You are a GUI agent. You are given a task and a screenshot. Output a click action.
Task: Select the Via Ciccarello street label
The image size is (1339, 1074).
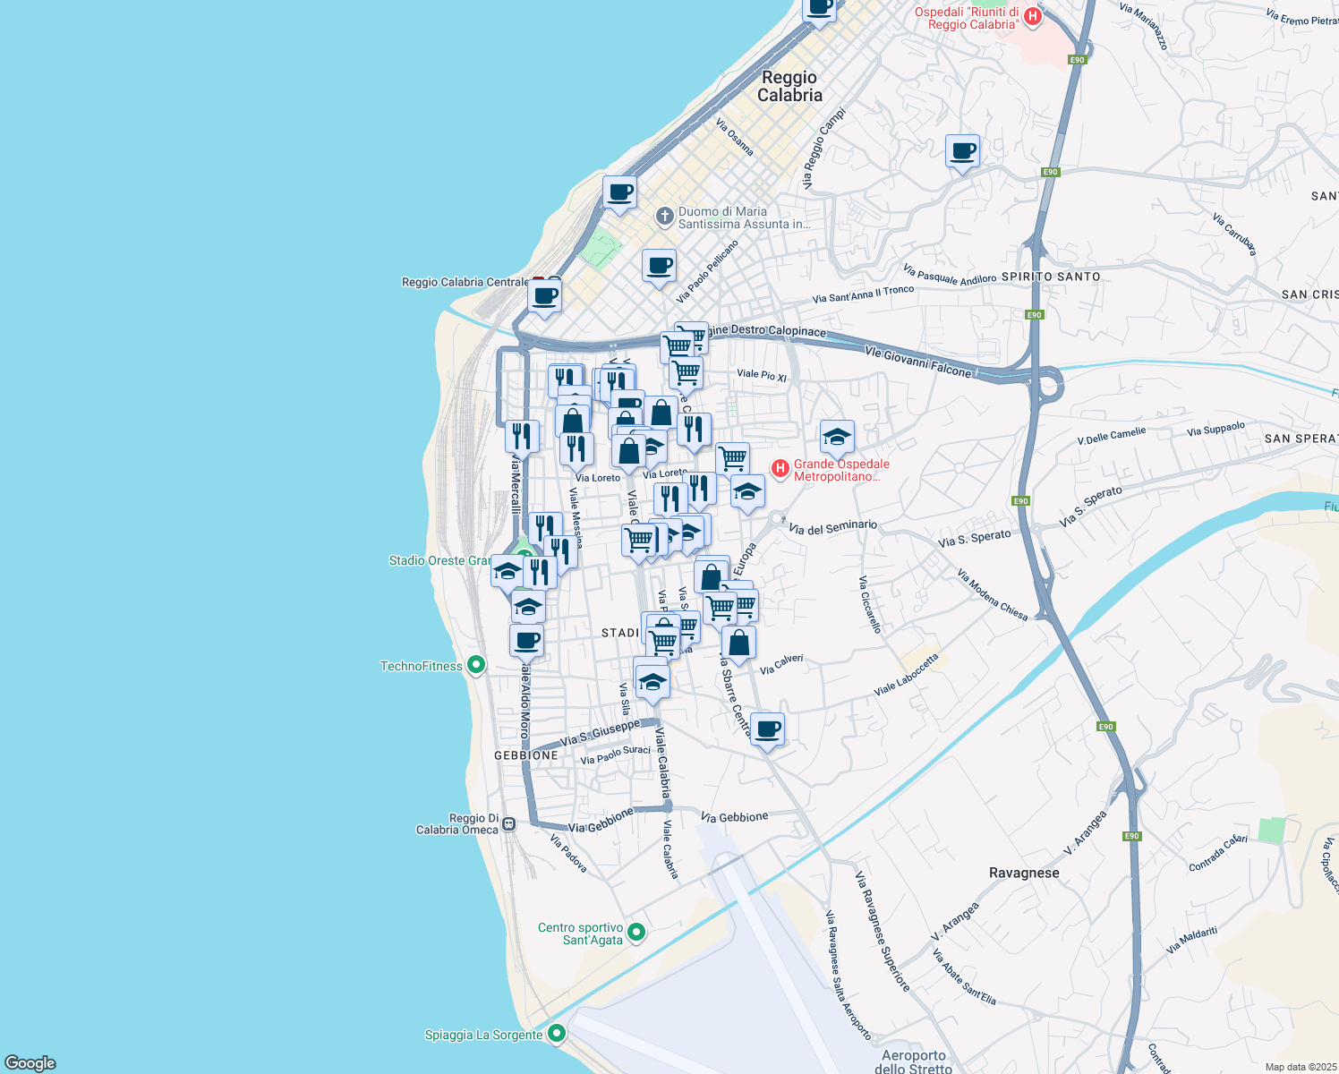click(x=870, y=605)
